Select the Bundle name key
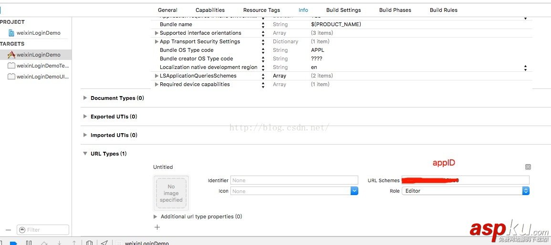The width and height of the screenshot is (551, 245). [176, 25]
